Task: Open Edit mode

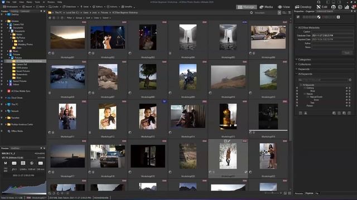Action: coord(322,7)
